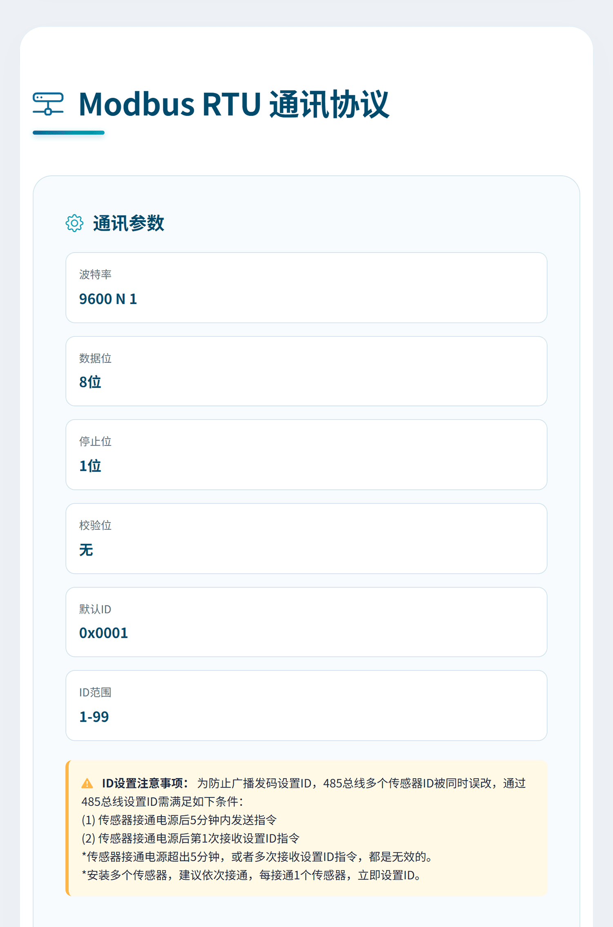Click the 8位 value text
Image resolution: width=613 pixels, height=927 pixels.
coord(90,382)
